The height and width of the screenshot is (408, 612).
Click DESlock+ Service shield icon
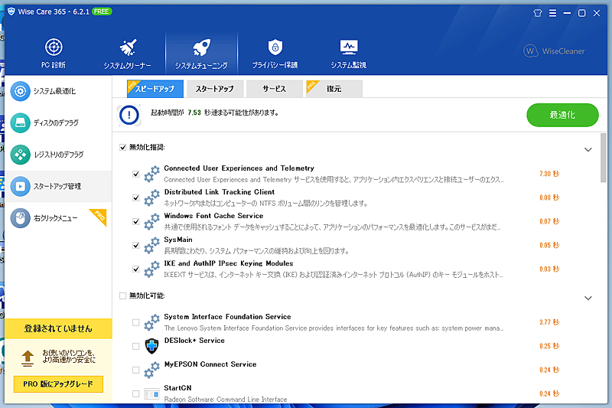tap(151, 346)
